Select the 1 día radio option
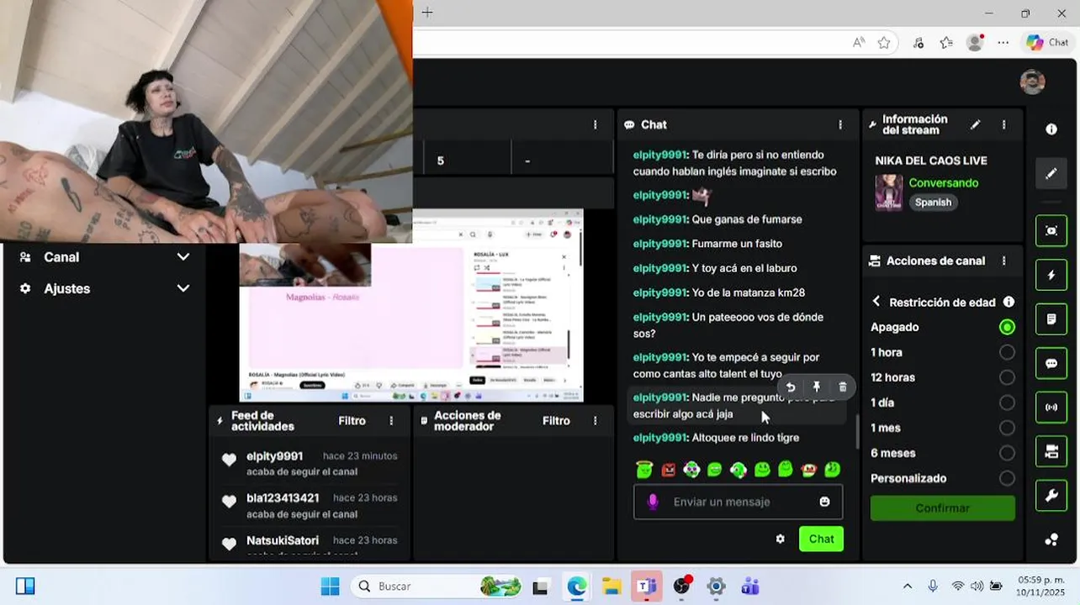1080x605 pixels. (x=1007, y=402)
